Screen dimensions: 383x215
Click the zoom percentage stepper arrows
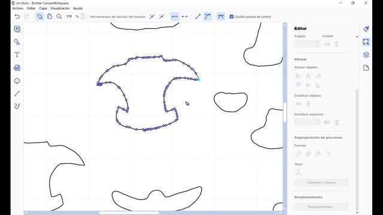(83, 17)
